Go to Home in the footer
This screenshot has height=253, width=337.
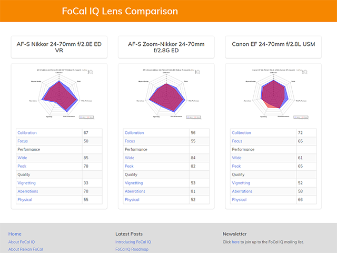pyautogui.click(x=15, y=234)
